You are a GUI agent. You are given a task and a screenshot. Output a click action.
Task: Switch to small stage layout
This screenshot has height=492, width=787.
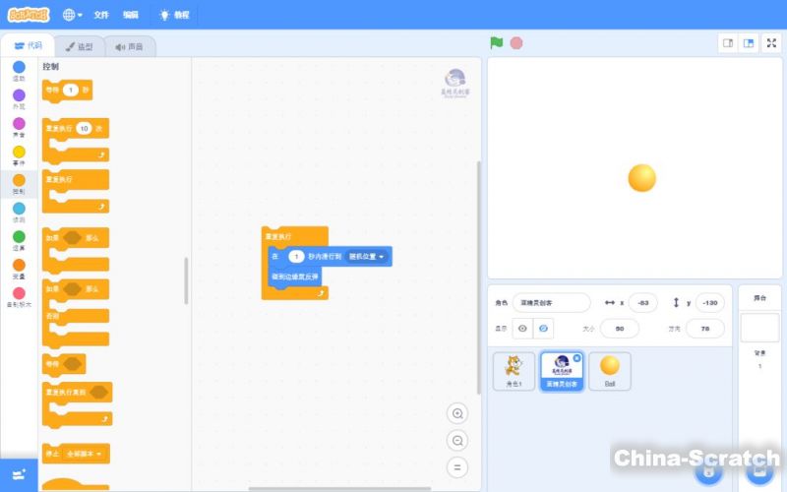pyautogui.click(x=728, y=43)
